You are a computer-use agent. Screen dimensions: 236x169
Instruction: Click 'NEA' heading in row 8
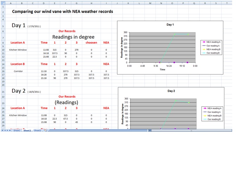(x=106, y=43)
